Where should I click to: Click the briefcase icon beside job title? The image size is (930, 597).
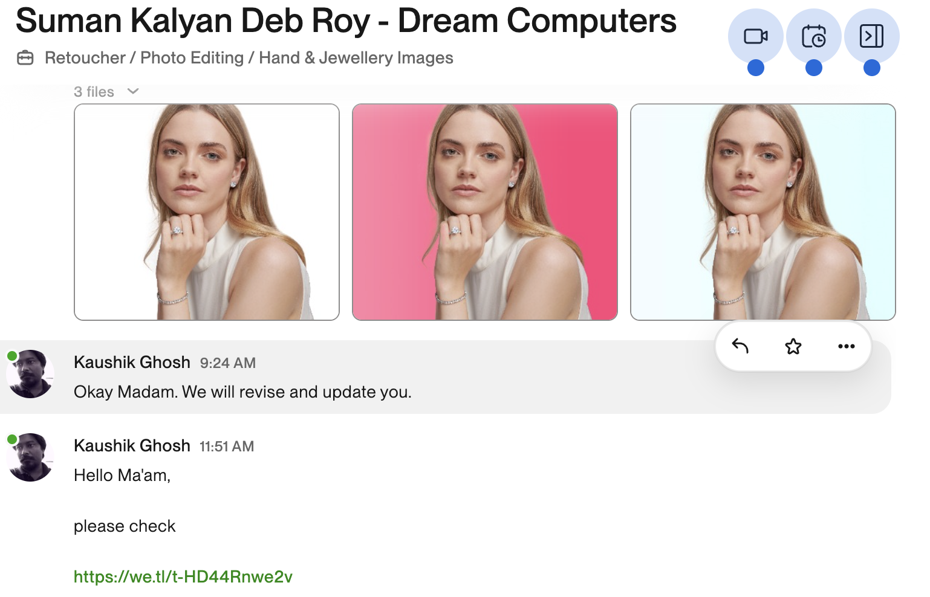click(25, 58)
